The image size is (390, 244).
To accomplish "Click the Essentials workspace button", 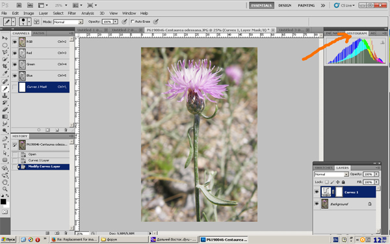I will pos(262,5).
